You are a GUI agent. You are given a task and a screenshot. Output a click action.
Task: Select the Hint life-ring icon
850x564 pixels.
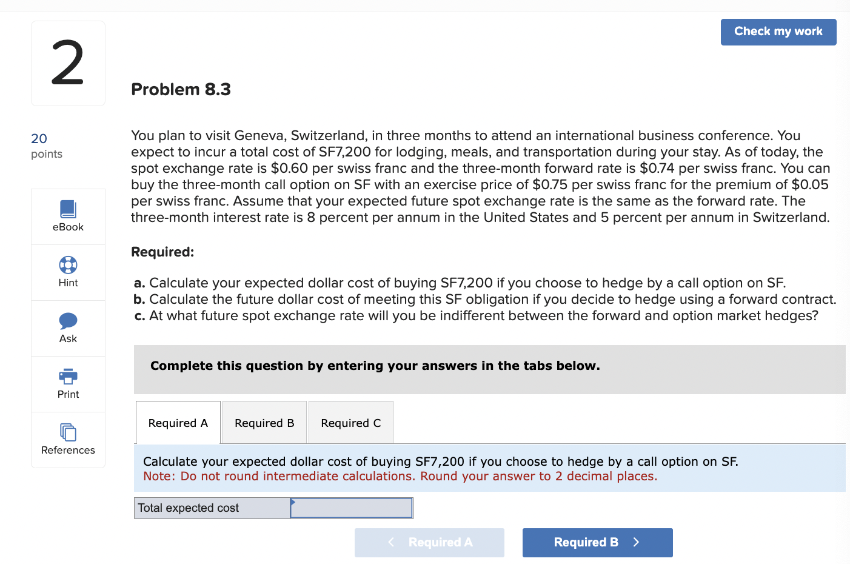click(x=68, y=264)
